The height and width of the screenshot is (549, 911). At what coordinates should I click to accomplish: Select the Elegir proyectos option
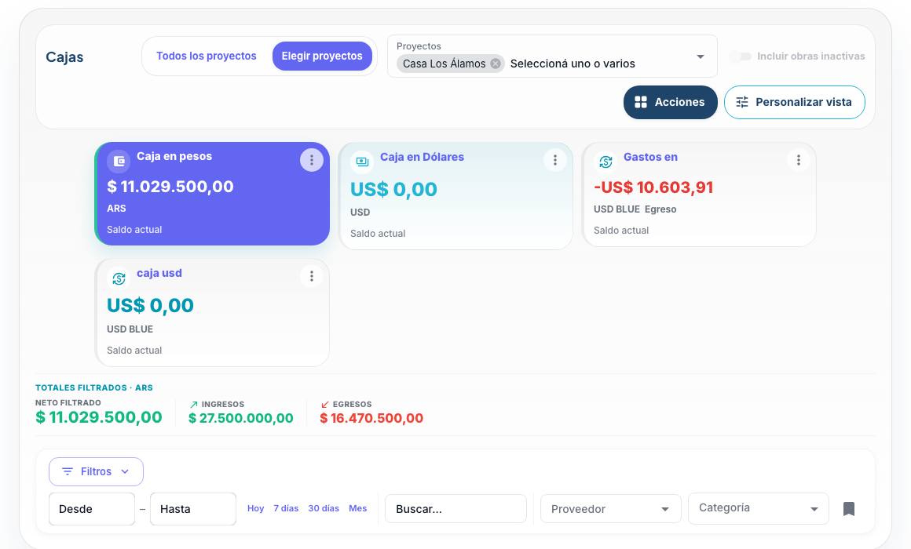[322, 56]
